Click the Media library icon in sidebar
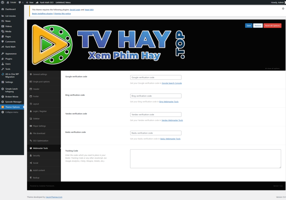286x200 pixels. click(3, 31)
